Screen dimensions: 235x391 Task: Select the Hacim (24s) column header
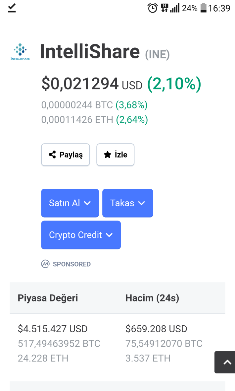pos(152,298)
